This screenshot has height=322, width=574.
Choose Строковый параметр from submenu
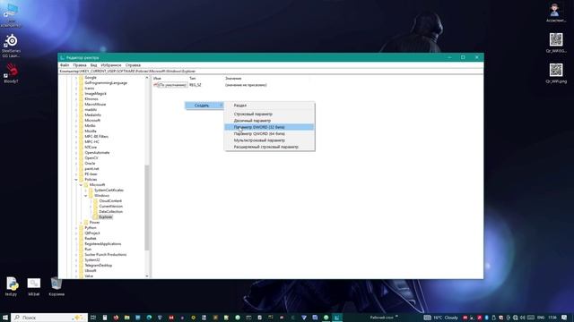[x=269, y=114]
